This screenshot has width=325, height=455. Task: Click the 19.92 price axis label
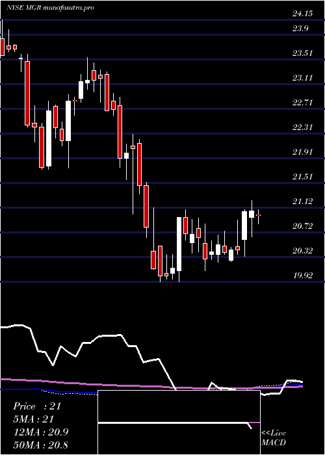point(302,275)
